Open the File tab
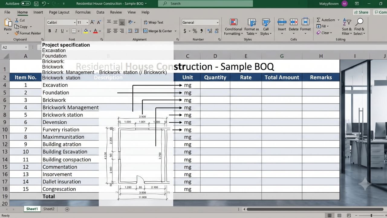This screenshot has width=387, height=218. point(7,12)
